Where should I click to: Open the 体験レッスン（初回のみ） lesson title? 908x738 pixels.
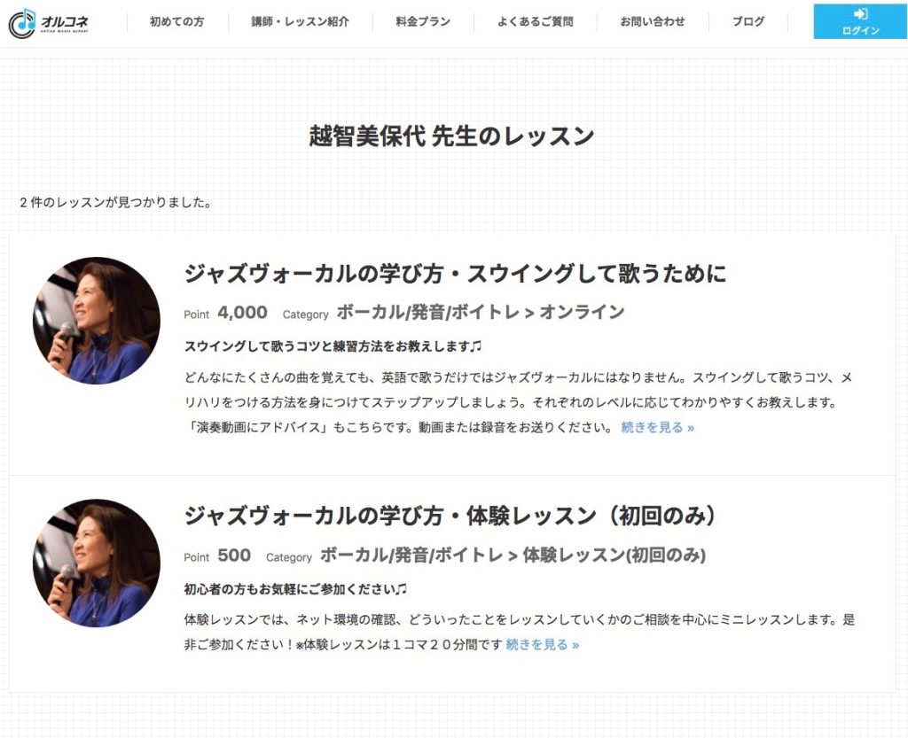450,516
